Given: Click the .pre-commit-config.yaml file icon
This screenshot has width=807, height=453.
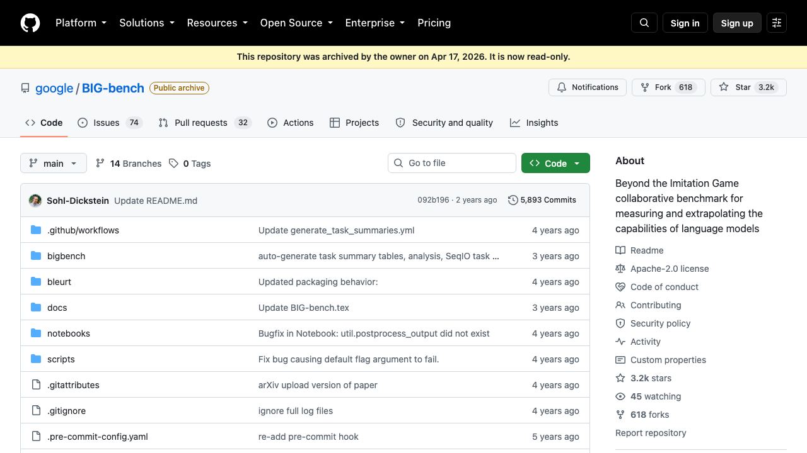Looking at the screenshot, I should [x=36, y=437].
